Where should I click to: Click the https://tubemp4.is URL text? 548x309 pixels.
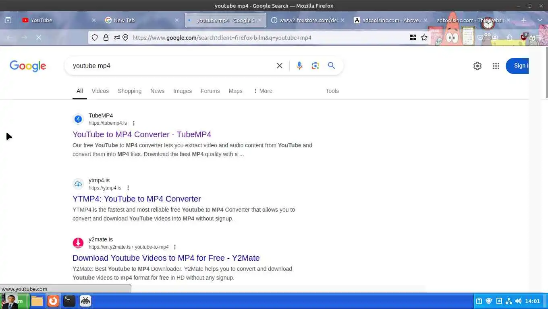[108, 123]
